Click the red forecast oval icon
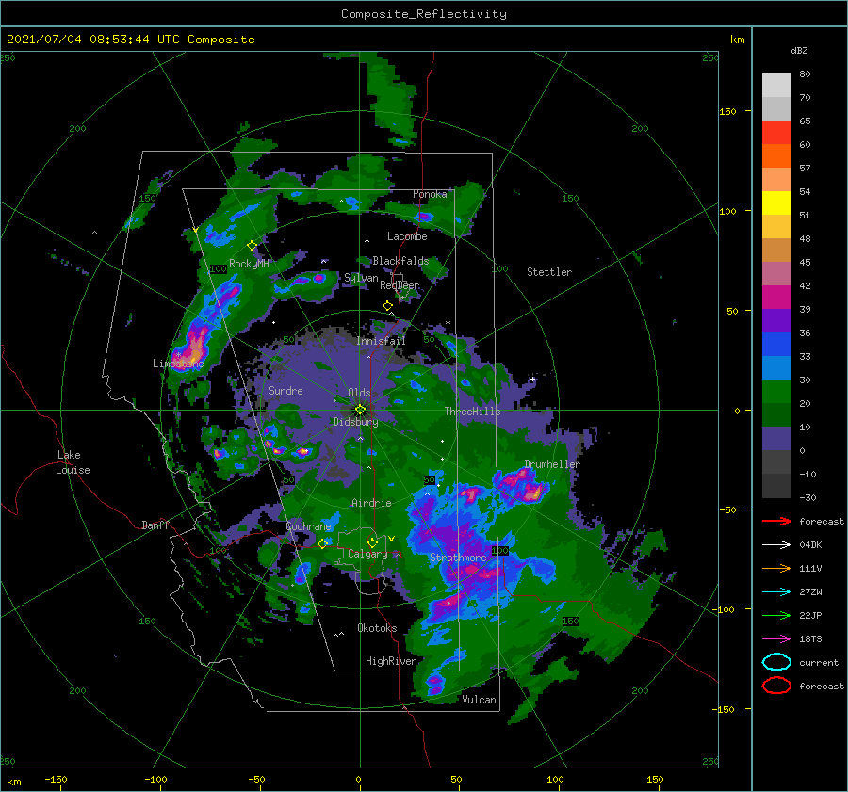The image size is (848, 792). tap(776, 686)
